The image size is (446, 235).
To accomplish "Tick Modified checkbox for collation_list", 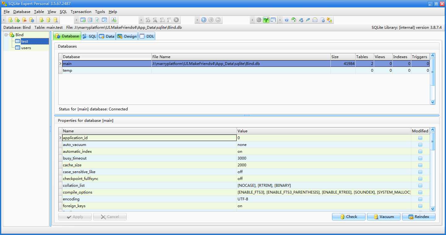I will pos(420,186).
